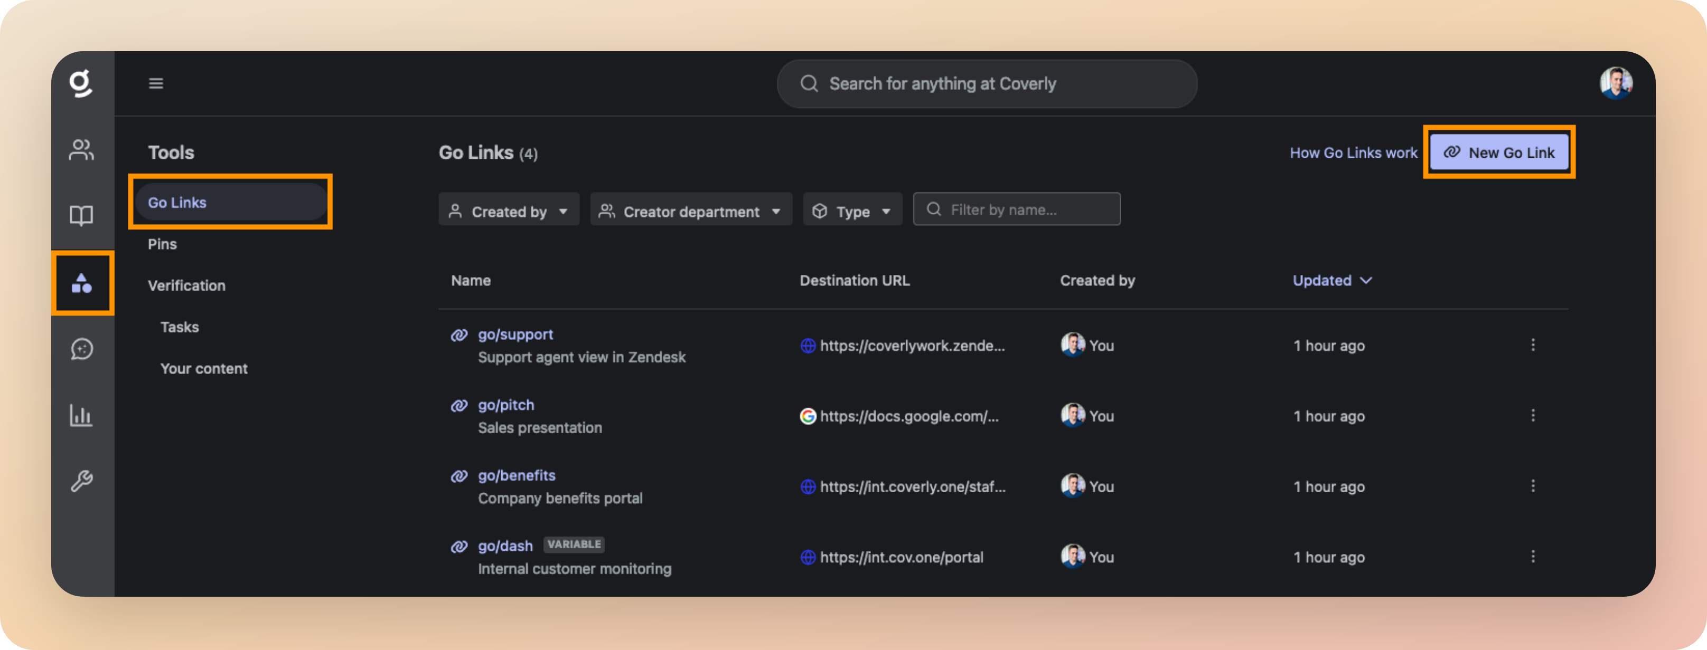The width and height of the screenshot is (1707, 650).
Task: Open the Created by filter dropdown
Action: point(509,211)
